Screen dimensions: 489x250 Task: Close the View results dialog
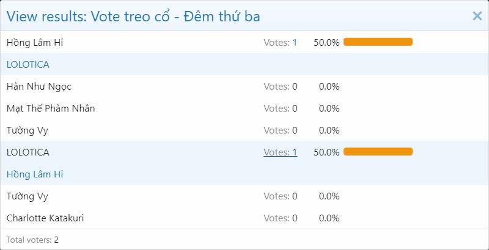pos(477,16)
